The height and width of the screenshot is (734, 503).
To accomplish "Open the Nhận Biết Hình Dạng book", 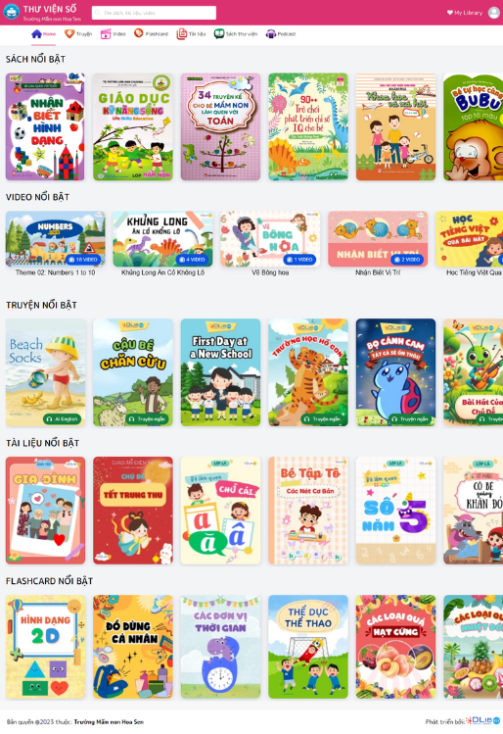I will pyautogui.click(x=45, y=126).
